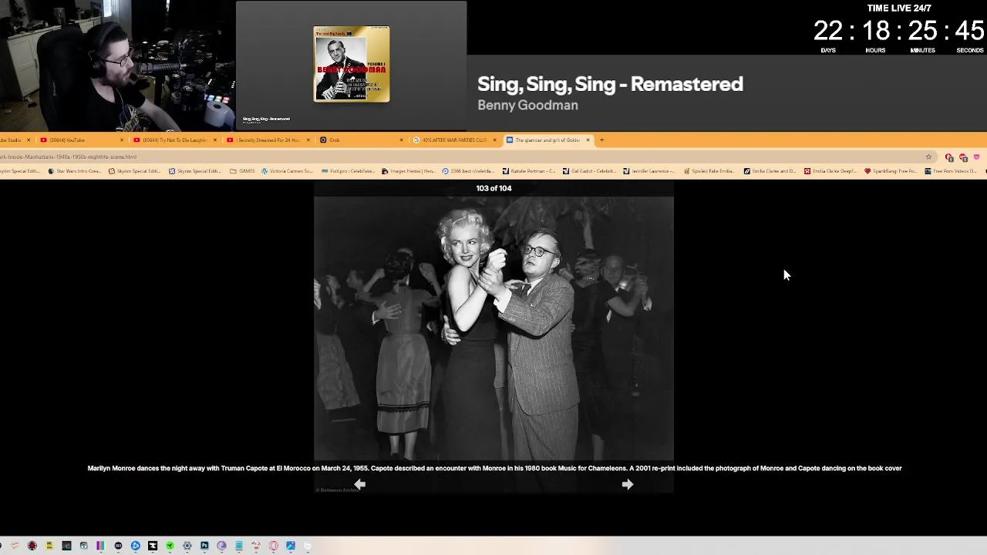Click the streamer webcam overlay
The height and width of the screenshot is (555, 987).
point(117,66)
